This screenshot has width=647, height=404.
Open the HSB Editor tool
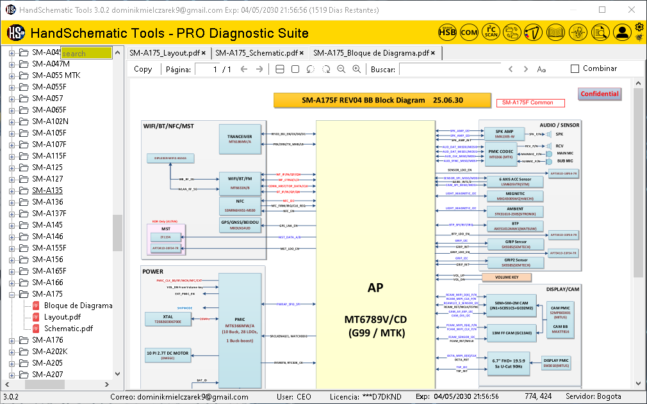pyautogui.click(x=447, y=32)
